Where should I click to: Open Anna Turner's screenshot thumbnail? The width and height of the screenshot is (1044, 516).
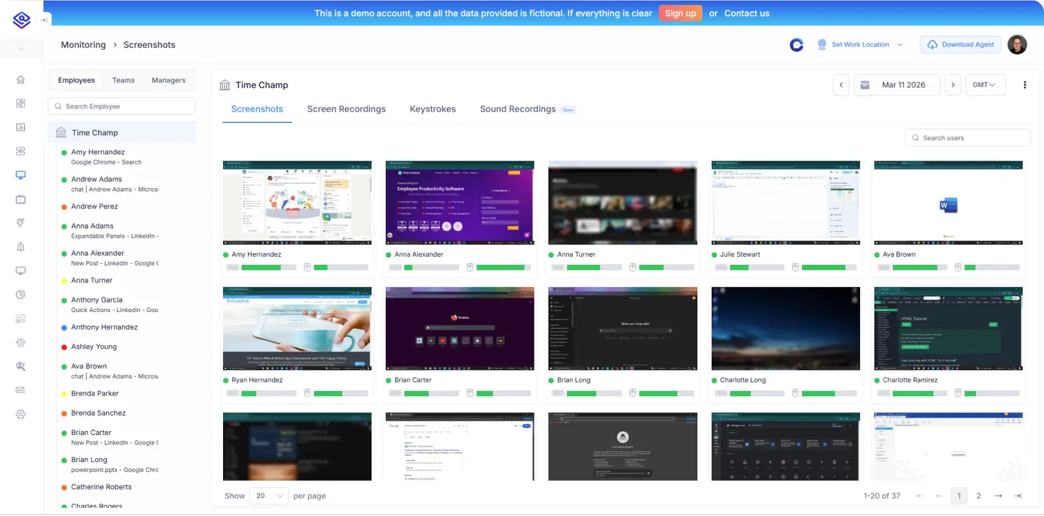coord(623,203)
